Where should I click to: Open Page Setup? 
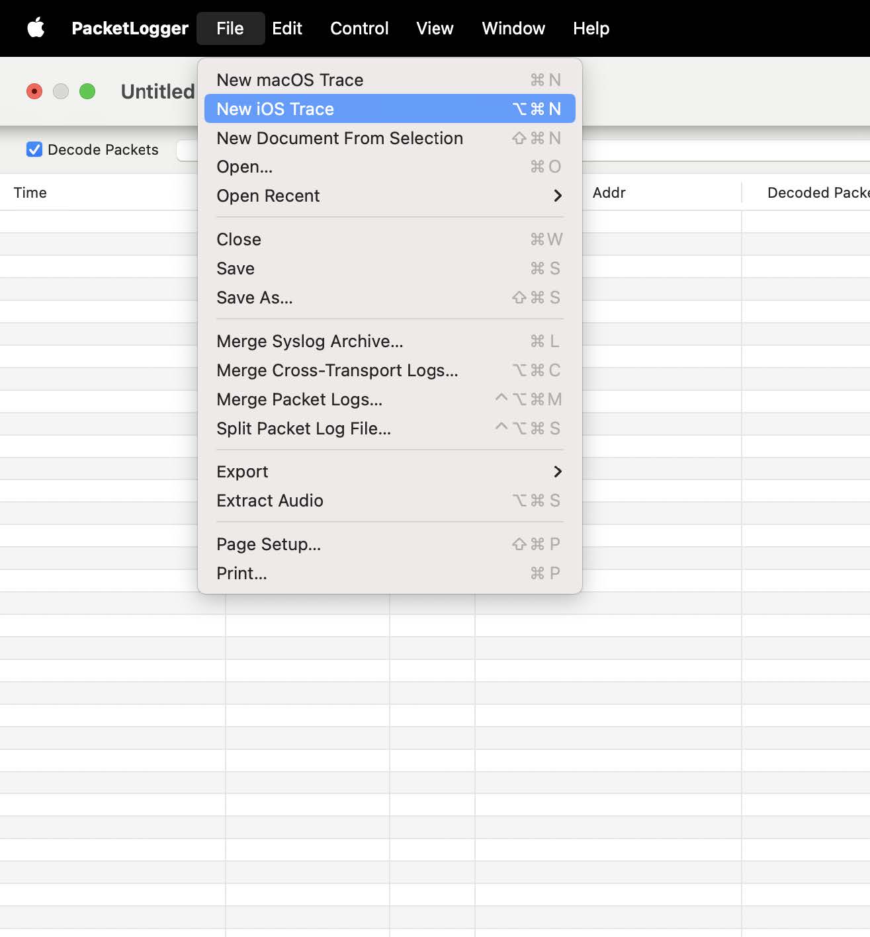point(268,544)
